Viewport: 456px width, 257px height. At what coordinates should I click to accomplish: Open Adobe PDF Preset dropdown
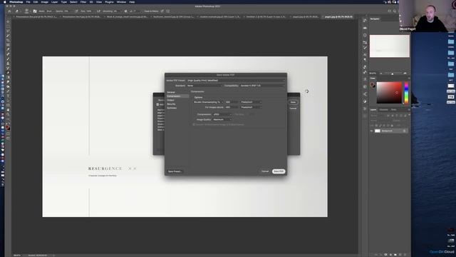(x=236, y=81)
